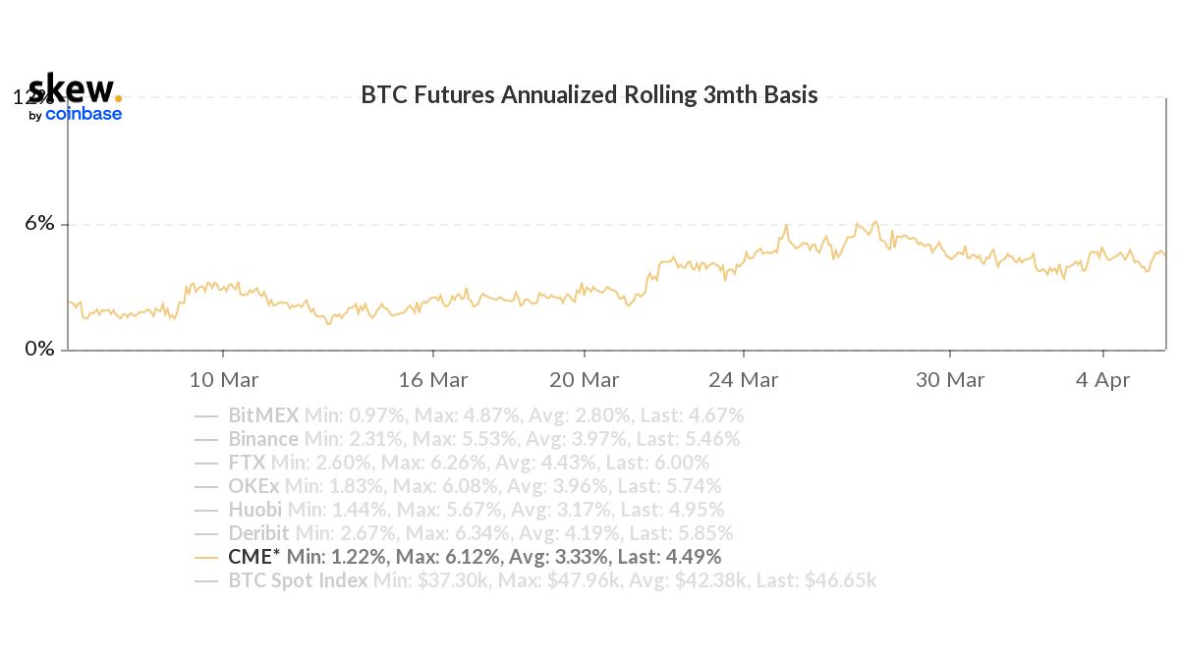The image size is (1179, 658).
Task: Click the CME* yellow line swatch
Action: [206, 557]
